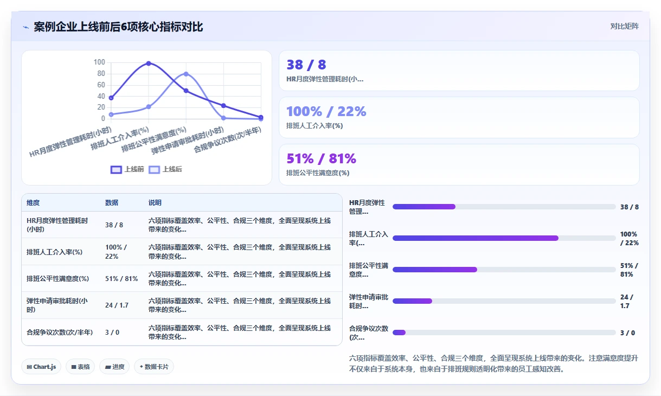Click the 弹性申请审批耗时 progress bar

[504, 301]
